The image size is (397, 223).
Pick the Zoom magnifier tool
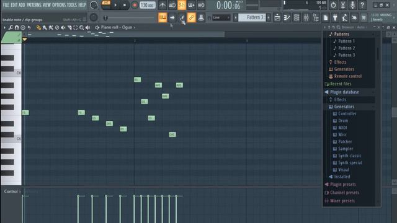click(81, 27)
